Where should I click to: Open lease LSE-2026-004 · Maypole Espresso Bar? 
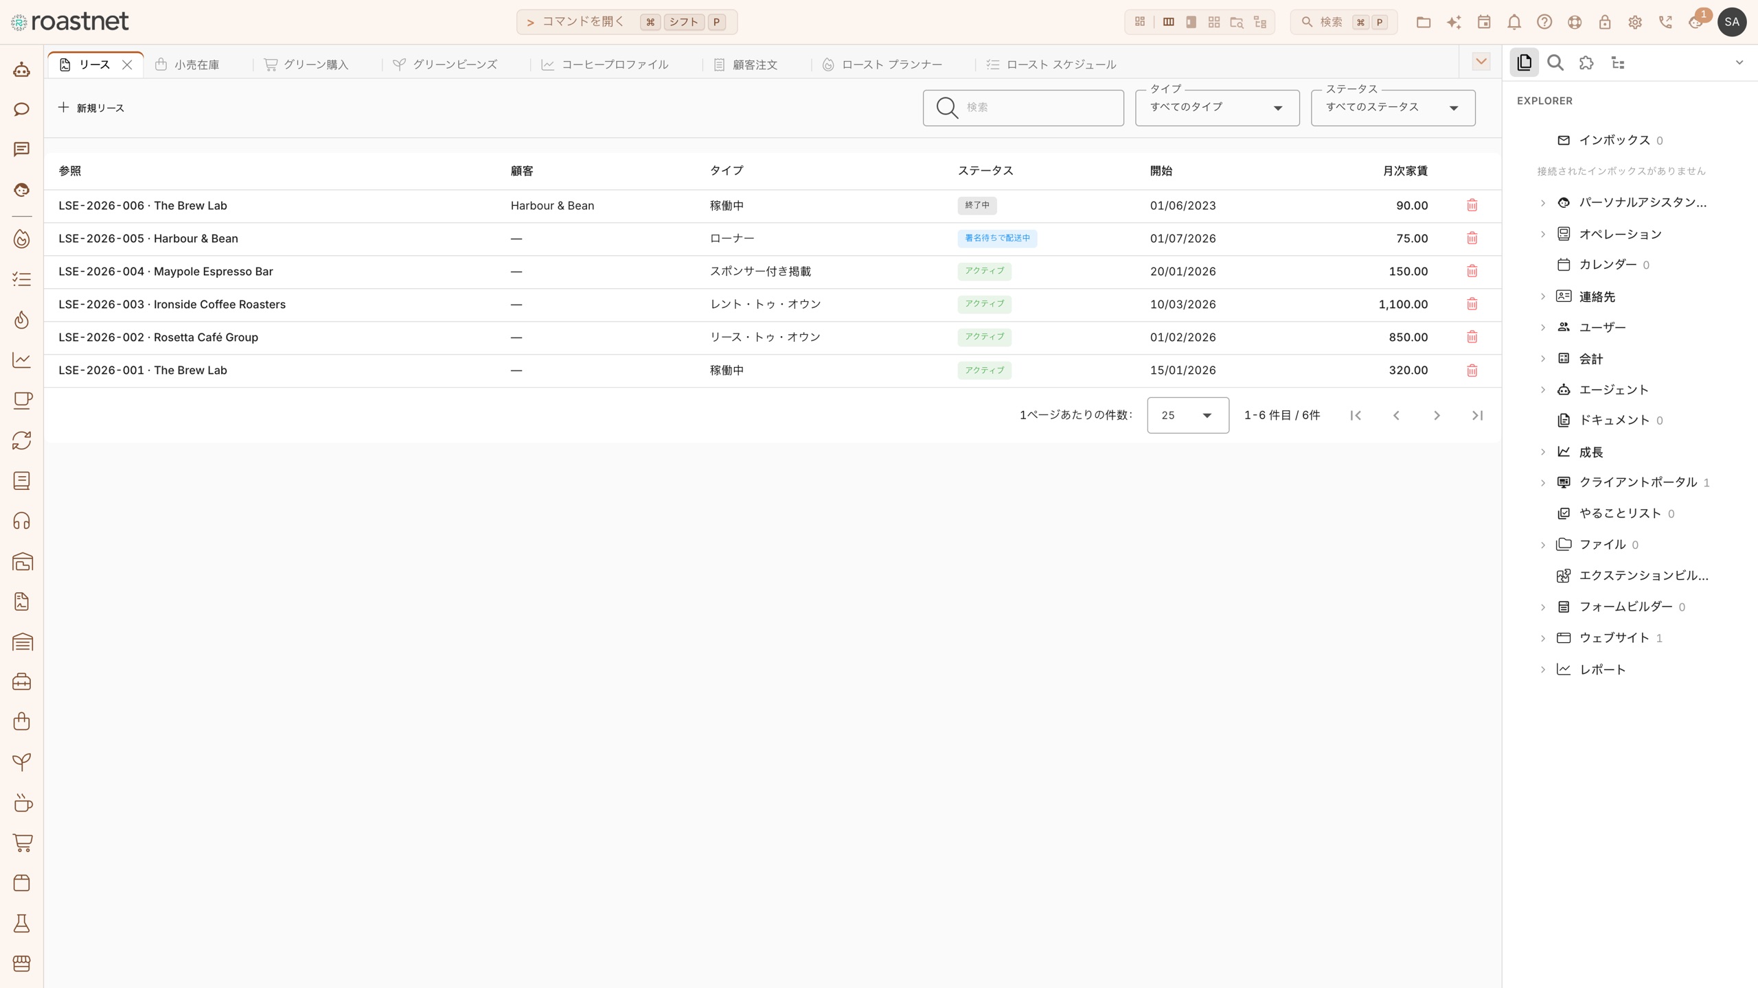[165, 271]
